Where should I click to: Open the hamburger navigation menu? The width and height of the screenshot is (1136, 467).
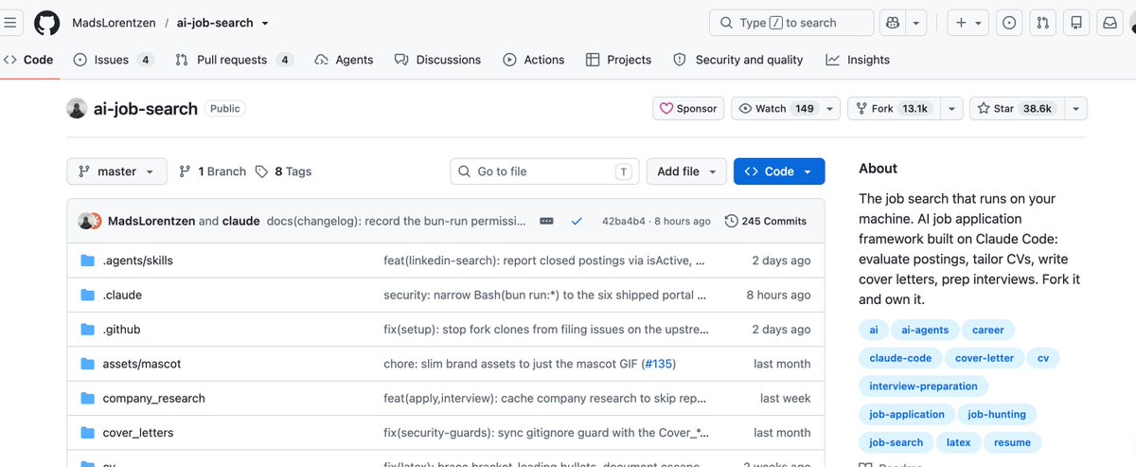[x=11, y=23]
